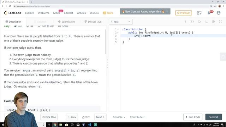The height and width of the screenshot is (127, 226).
Task: Visit the LeetCode Store
Action: tap(108, 13)
